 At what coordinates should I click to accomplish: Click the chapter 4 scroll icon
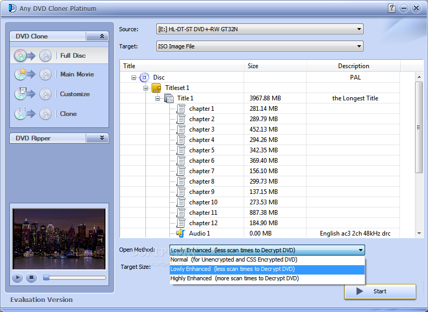[180, 140]
